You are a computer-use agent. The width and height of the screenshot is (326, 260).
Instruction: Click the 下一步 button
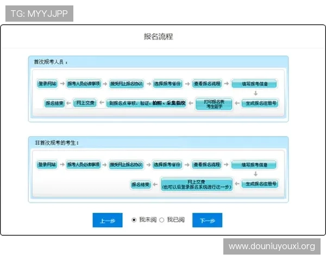[x=207, y=220]
